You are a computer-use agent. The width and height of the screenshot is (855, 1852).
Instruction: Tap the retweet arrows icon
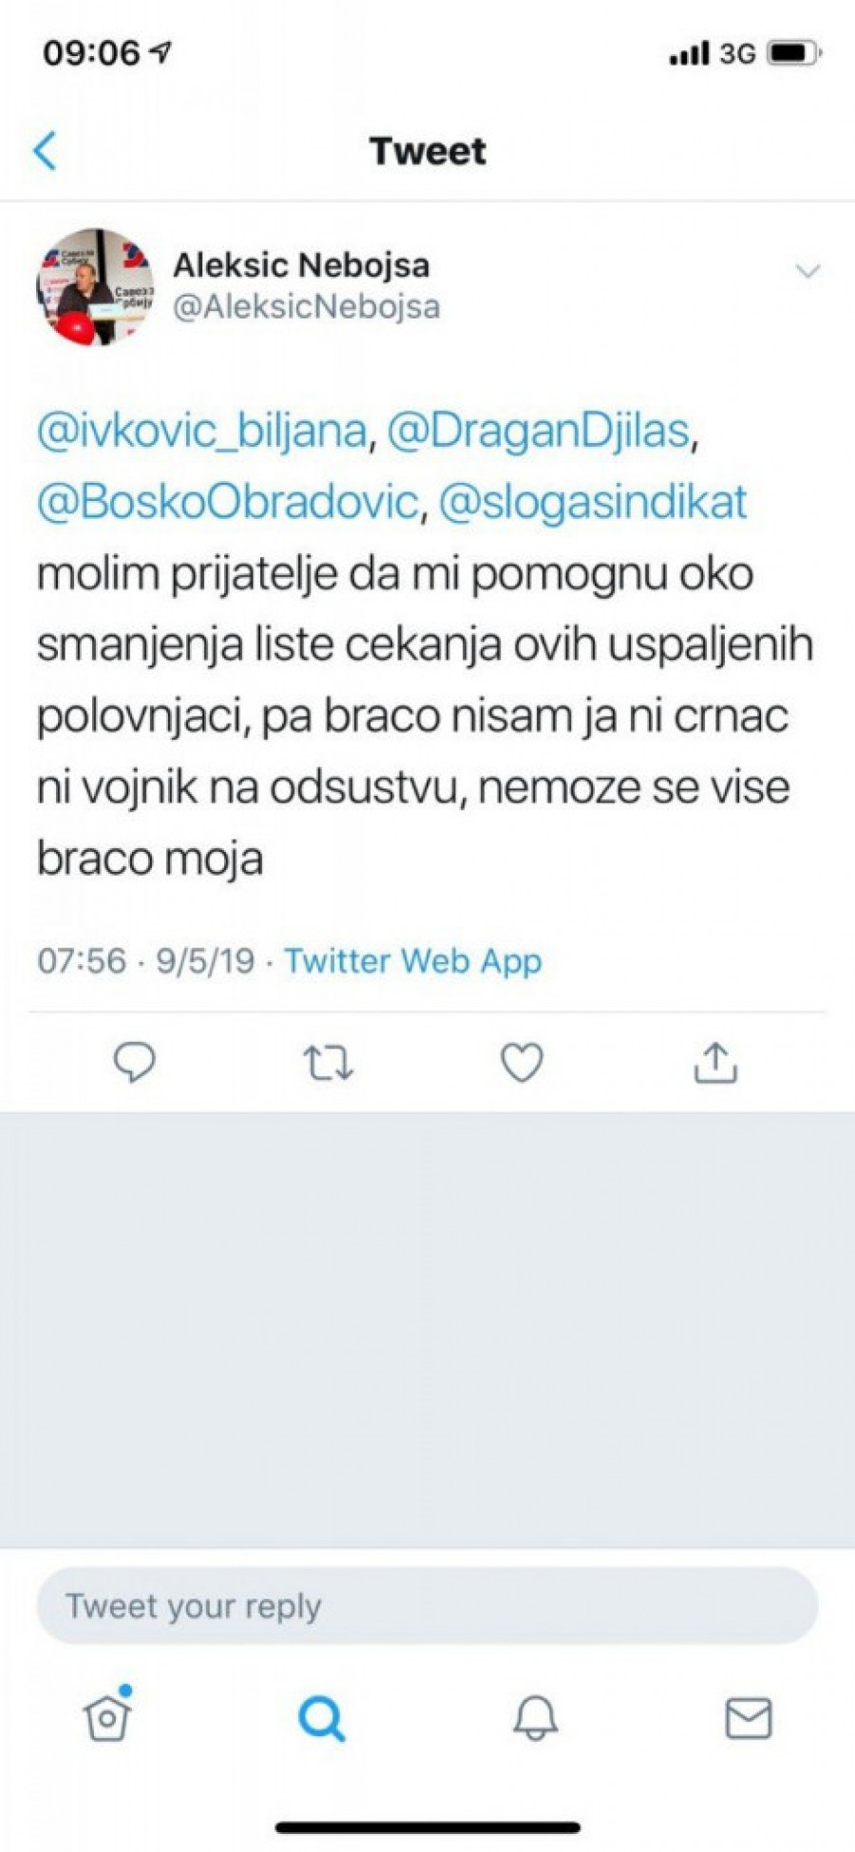[x=328, y=1063]
